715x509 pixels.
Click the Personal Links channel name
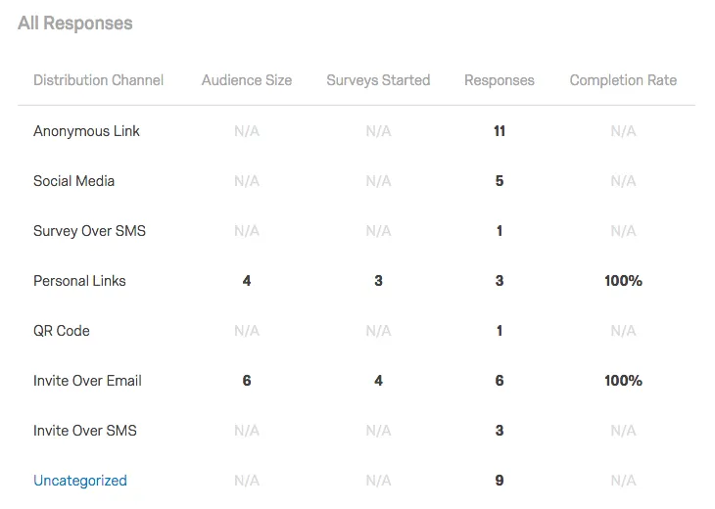(79, 281)
